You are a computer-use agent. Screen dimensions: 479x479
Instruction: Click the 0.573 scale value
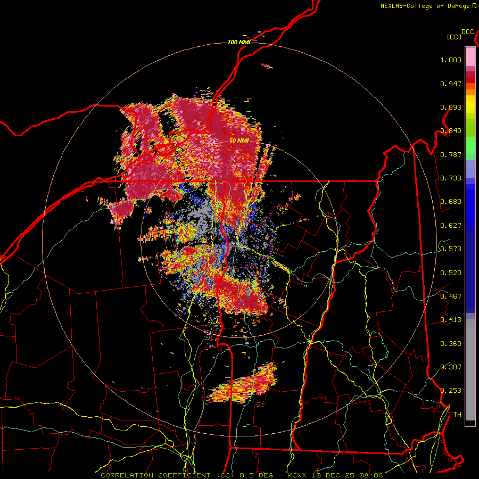click(451, 249)
